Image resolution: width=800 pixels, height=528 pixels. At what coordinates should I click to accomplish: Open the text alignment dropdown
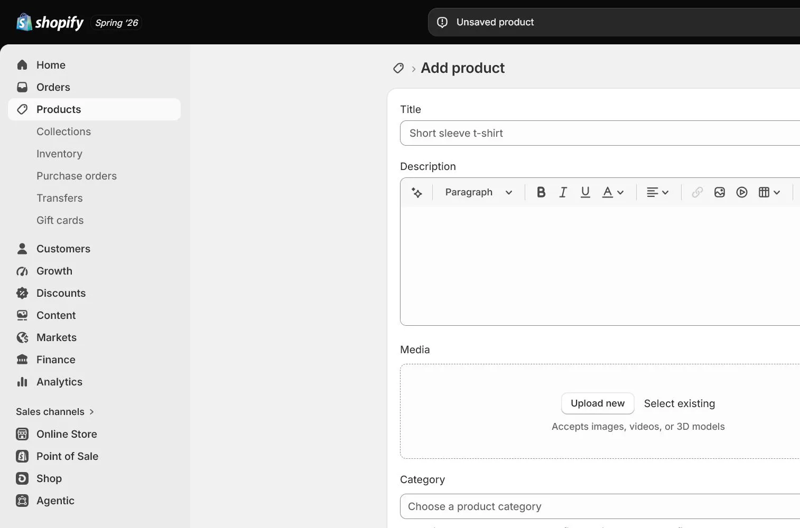pos(658,192)
